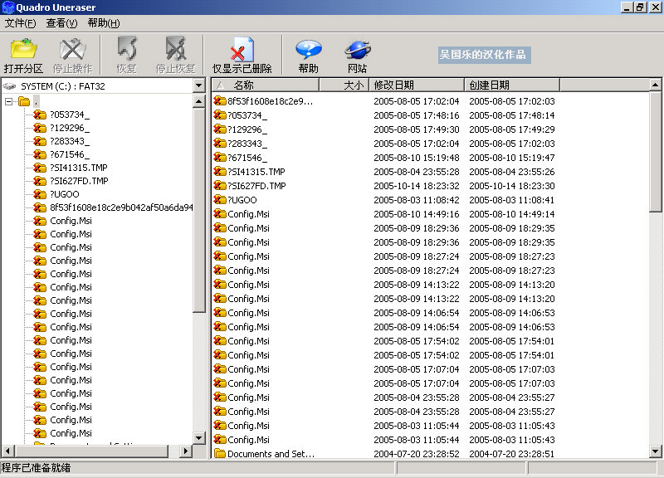Click the file list vertical scrollbar thumb

coord(655,152)
